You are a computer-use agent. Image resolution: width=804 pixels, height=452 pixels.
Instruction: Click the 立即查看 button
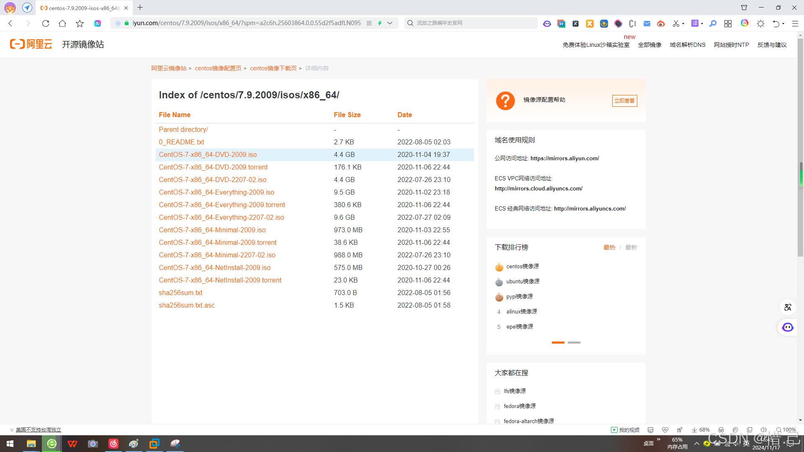coord(624,101)
